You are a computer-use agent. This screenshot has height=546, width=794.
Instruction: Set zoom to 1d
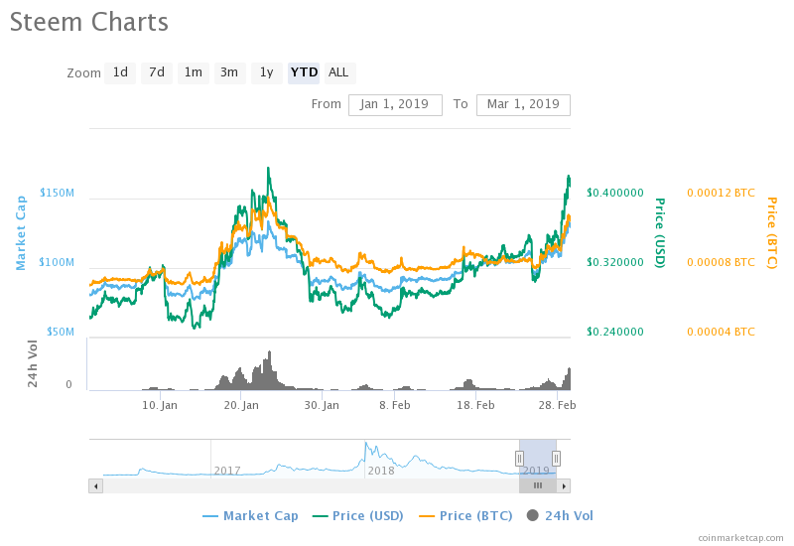(x=120, y=72)
